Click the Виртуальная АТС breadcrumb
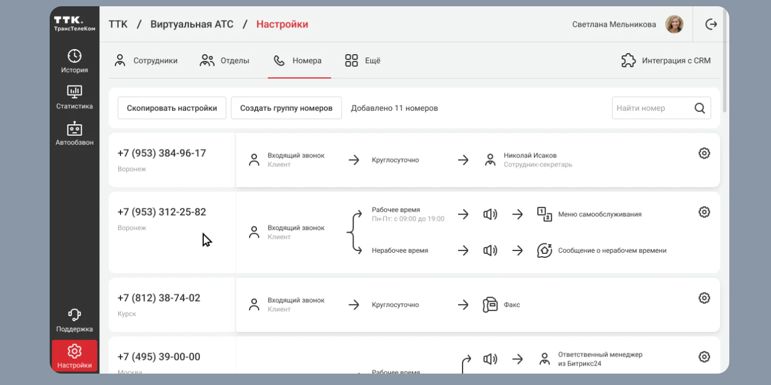771x385 pixels. pos(192,24)
